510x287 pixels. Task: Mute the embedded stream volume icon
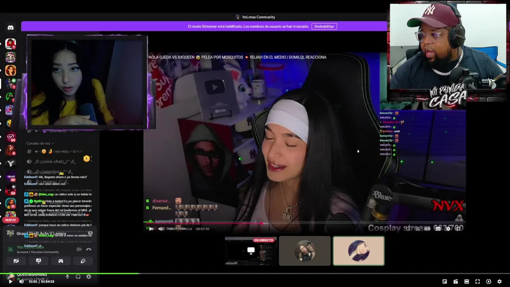[x=161, y=229]
